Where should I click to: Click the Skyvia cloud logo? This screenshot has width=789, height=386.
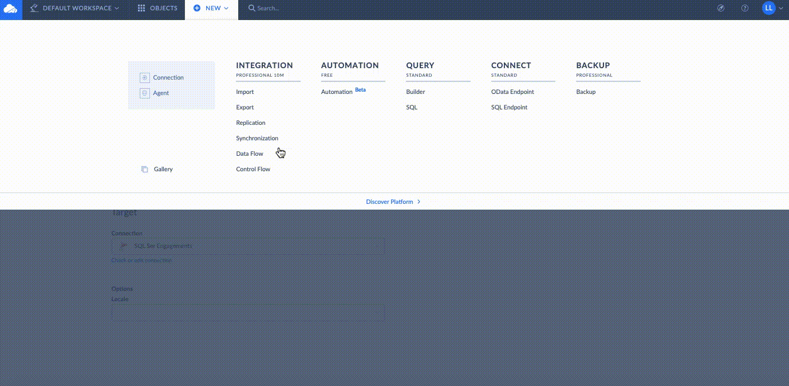pos(11,8)
